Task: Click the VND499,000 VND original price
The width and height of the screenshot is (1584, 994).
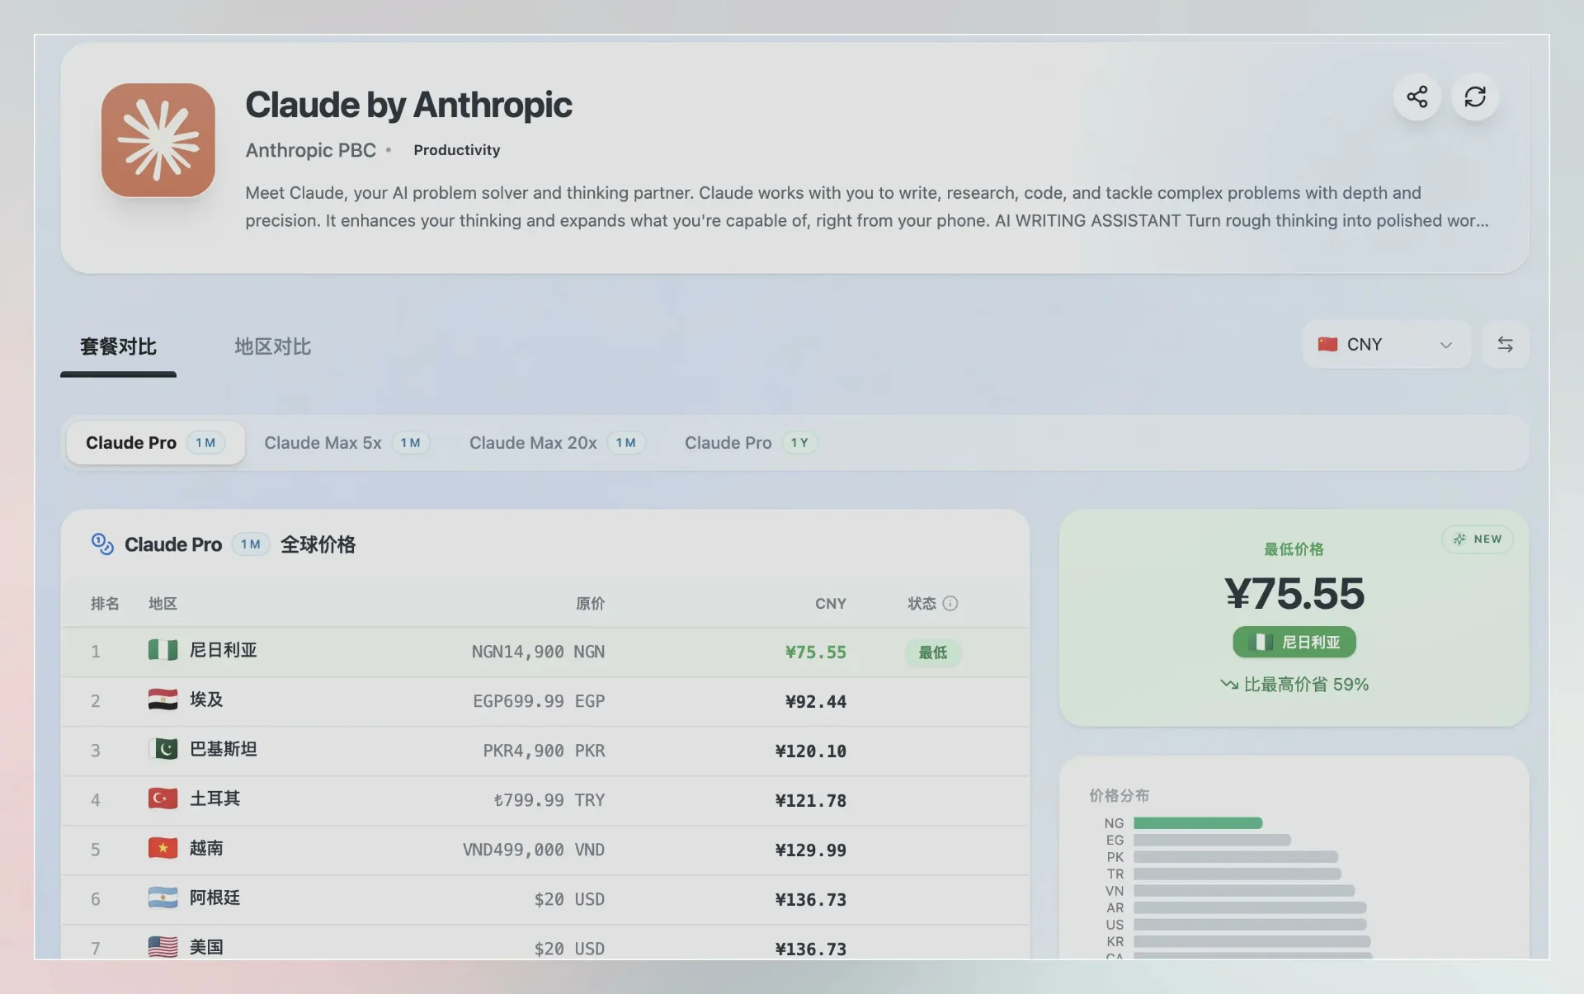Action: click(534, 850)
